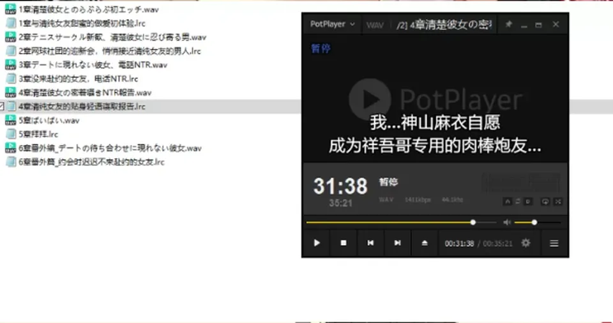Toggle playlist repeat mode icon

tap(545, 202)
